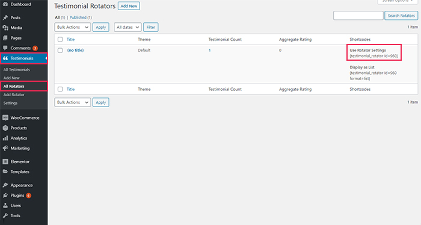Screen dimensions: 421x225
Task: Click the Aggregate Rating column header
Action: pos(295,40)
